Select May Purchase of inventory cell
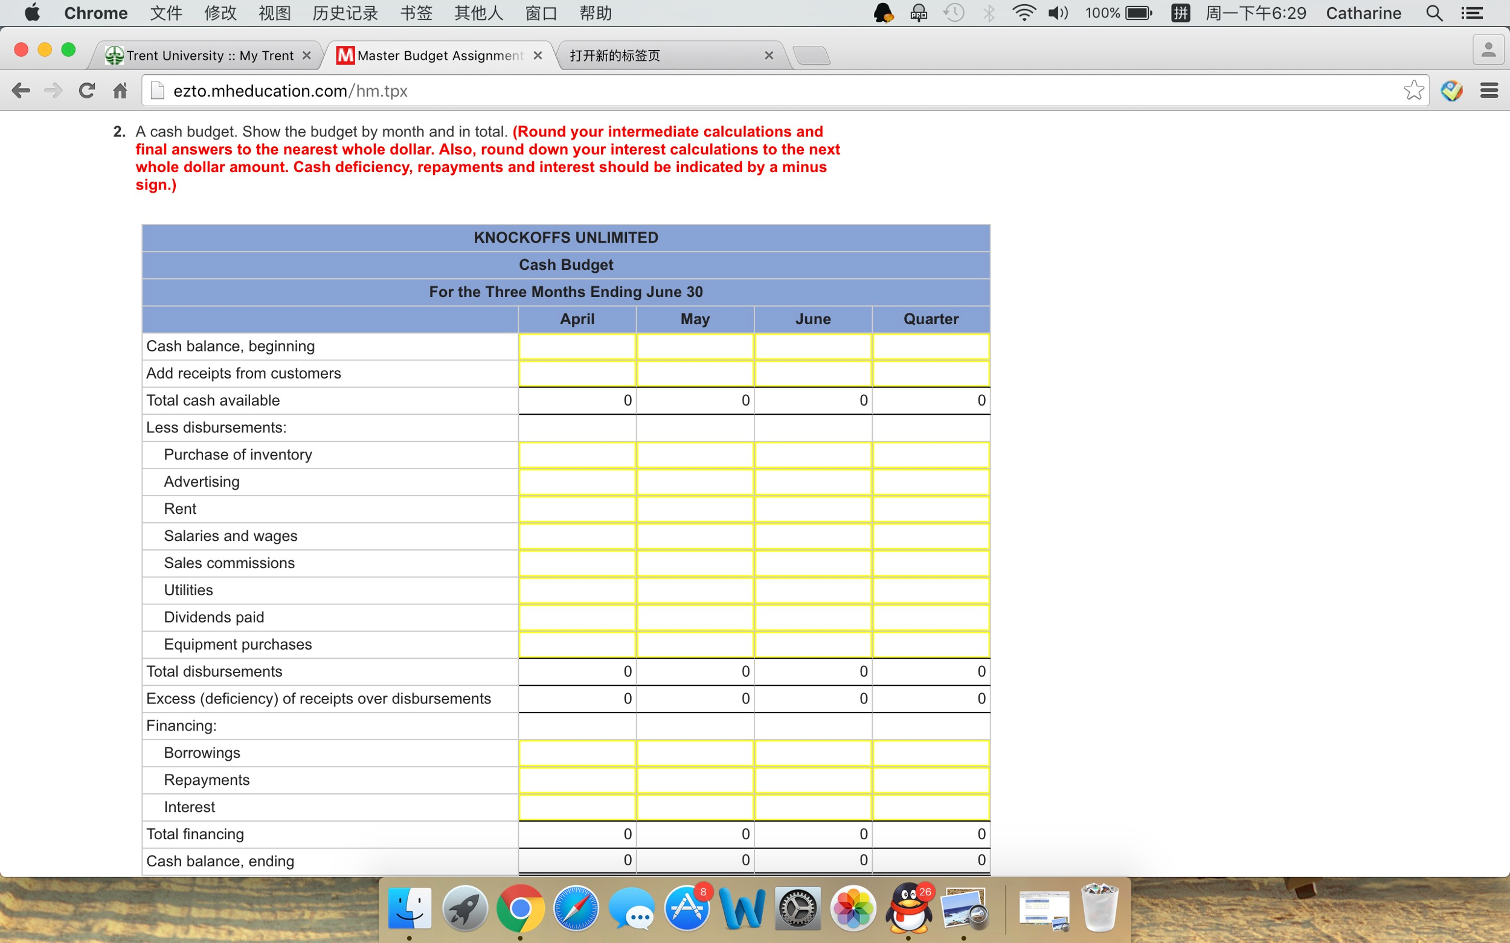 695,455
